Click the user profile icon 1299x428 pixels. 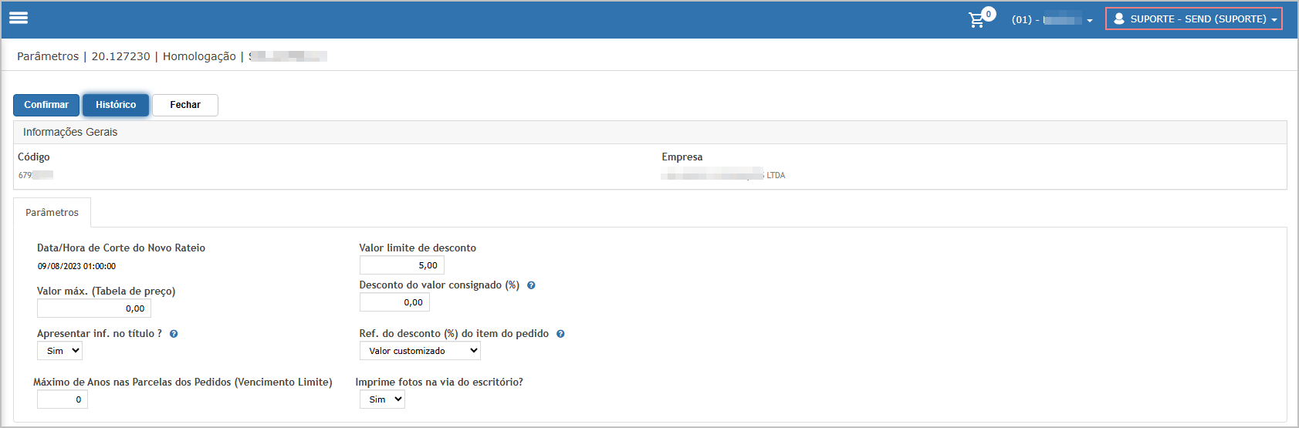[x=1118, y=19]
